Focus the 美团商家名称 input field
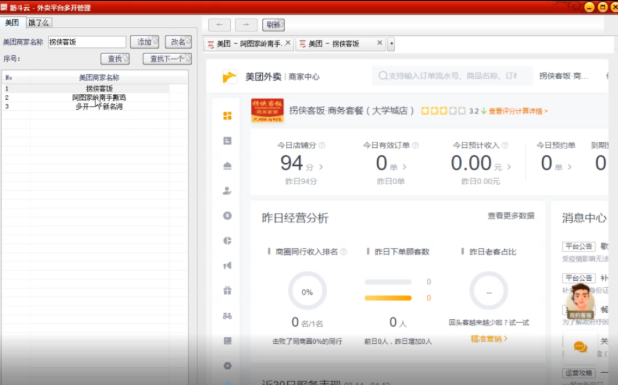 (x=87, y=42)
